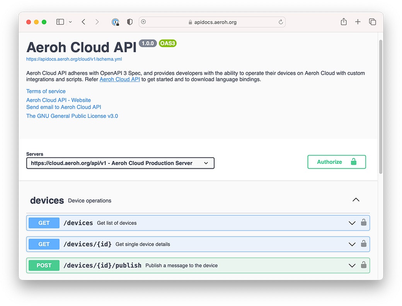Click GET badge for /devices/{id}

tap(44, 244)
